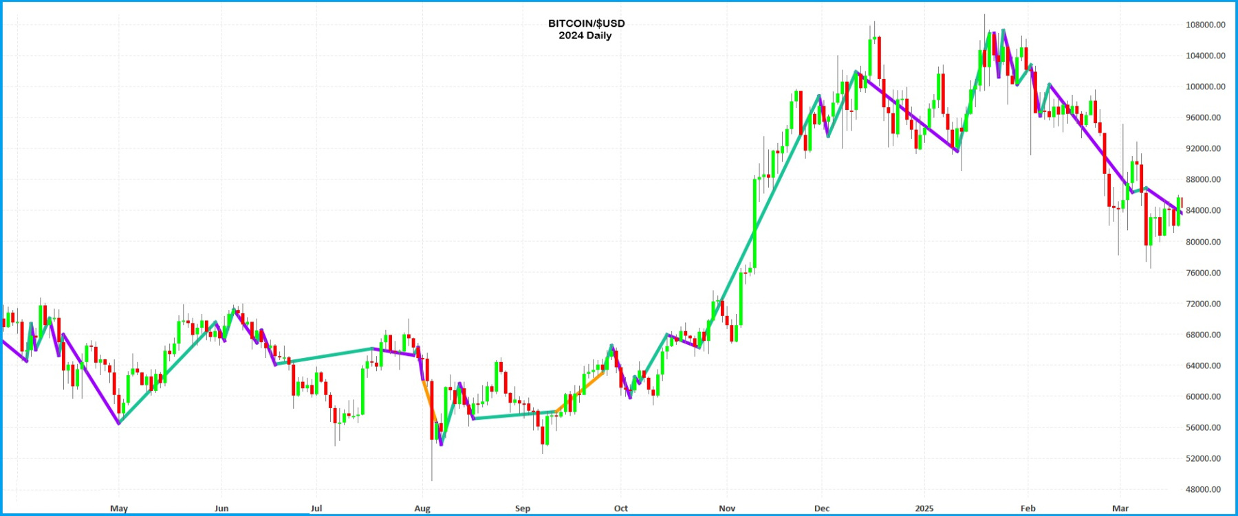
Task: Click the 52000.00 price axis label
Action: [1205, 458]
